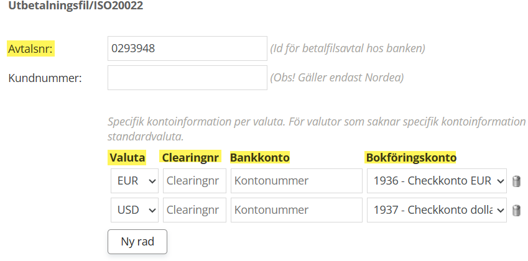
Task: Delete the EUR currency row
Action: [x=516, y=181]
